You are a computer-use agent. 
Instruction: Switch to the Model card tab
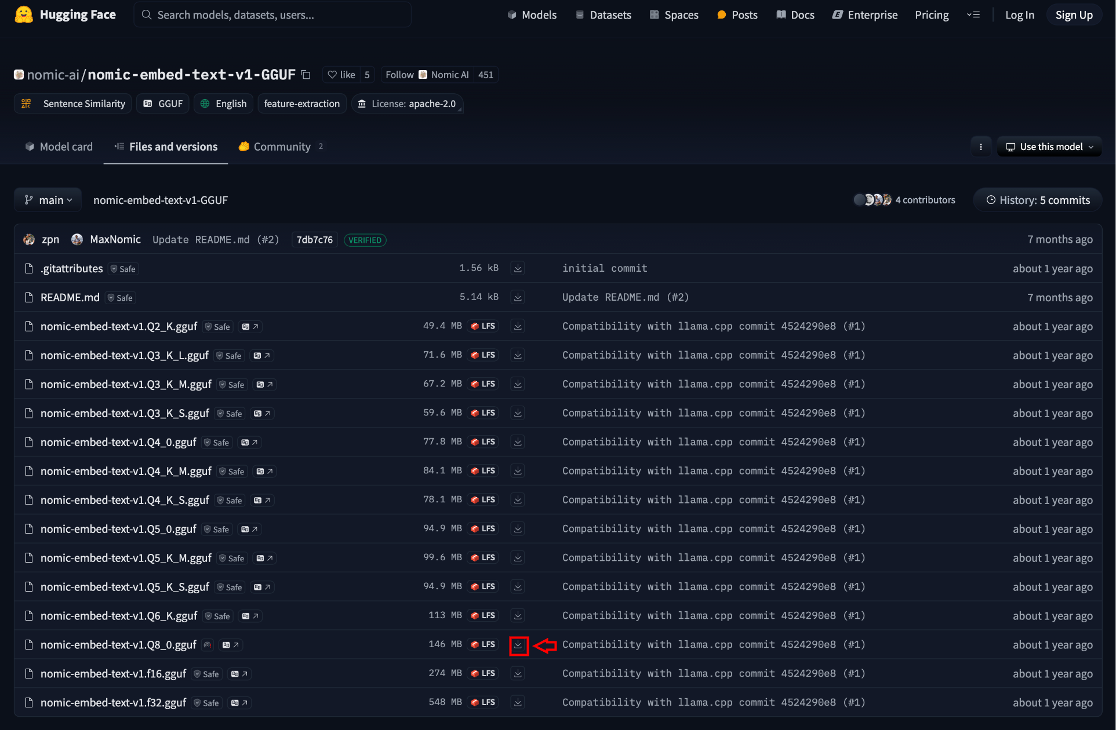tap(59, 147)
